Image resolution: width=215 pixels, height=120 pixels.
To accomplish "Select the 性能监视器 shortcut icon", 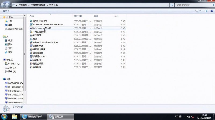I will pyautogui.click(x=31, y=63).
